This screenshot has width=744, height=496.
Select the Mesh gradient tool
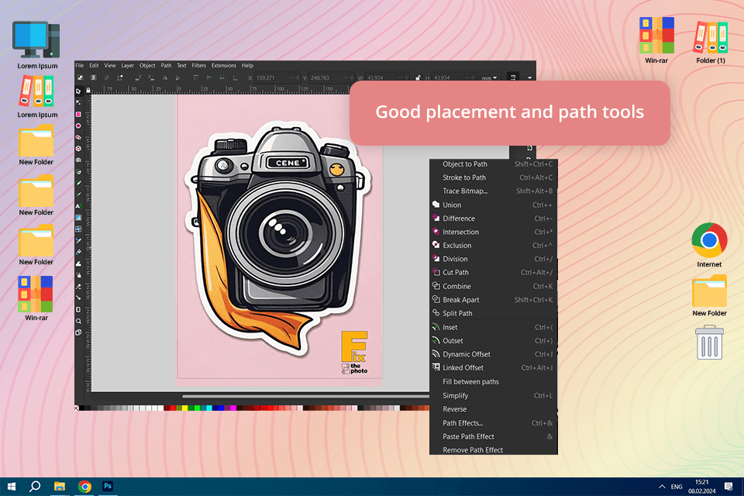(x=78, y=229)
